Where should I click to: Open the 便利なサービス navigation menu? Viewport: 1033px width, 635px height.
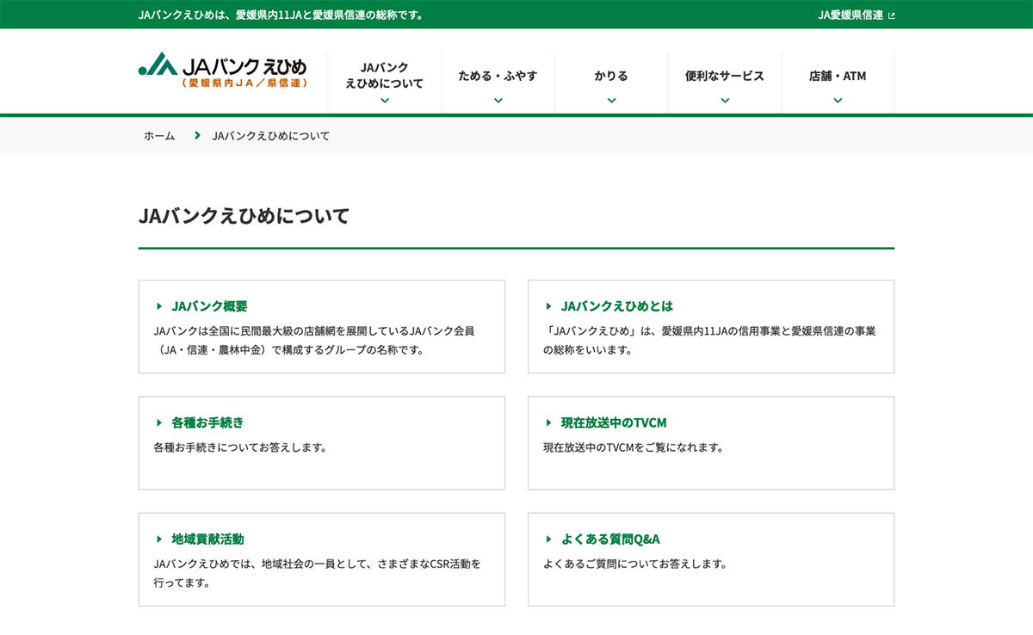pos(725,76)
